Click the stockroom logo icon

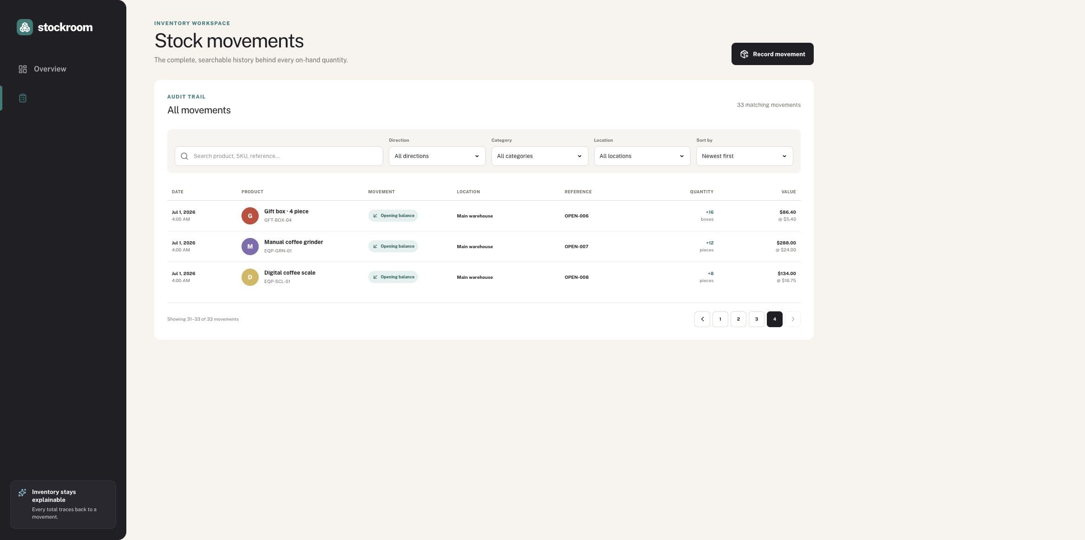point(25,27)
